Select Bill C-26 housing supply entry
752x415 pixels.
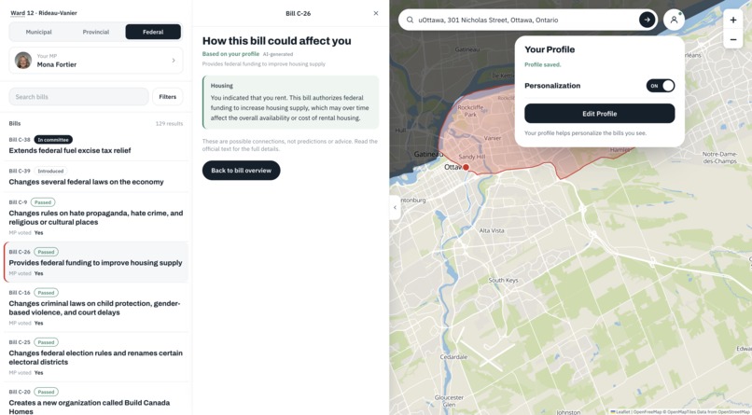tap(96, 262)
